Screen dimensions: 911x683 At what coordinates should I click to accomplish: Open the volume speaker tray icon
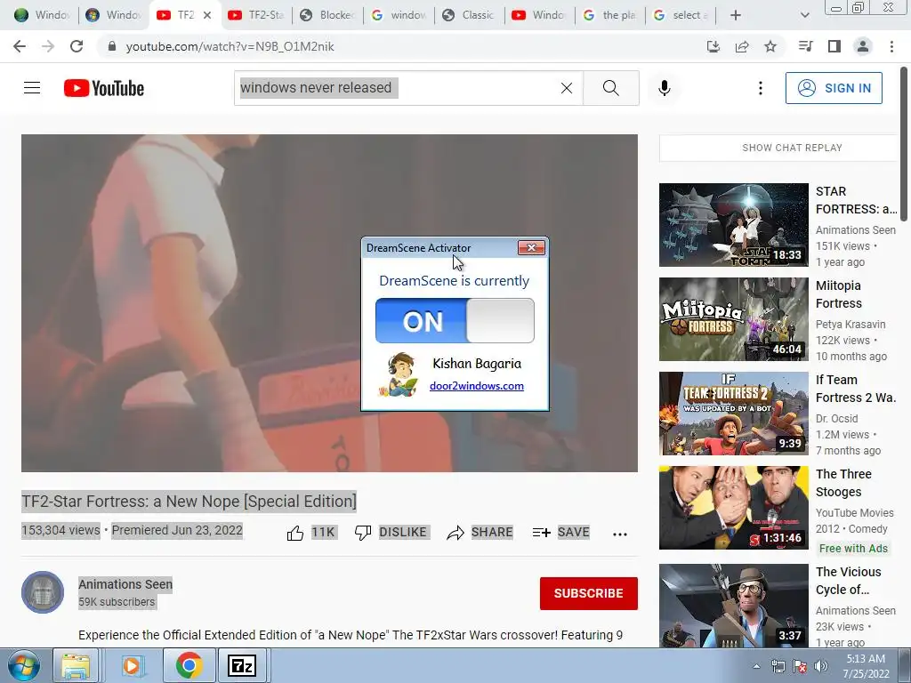pos(821,666)
